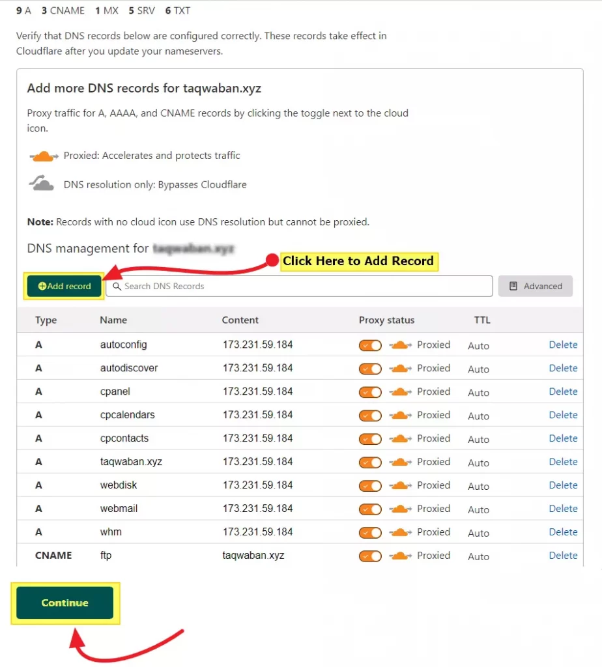Click the orange cloud icon in autodiscover row

pos(400,369)
